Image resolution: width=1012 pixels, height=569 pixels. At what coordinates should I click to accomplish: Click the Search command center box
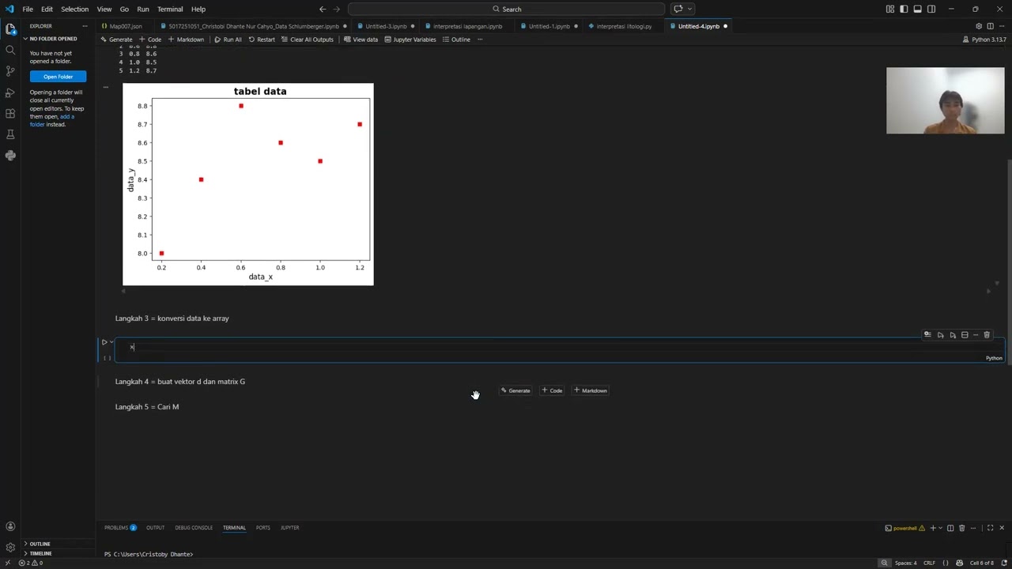click(506, 9)
